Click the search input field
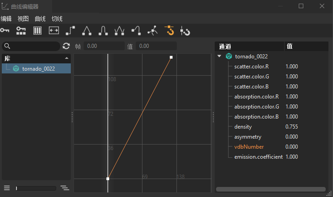 31,46
